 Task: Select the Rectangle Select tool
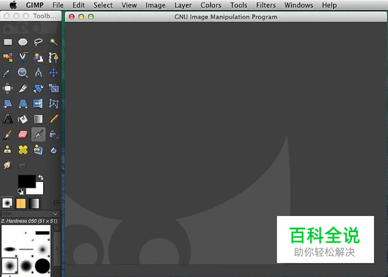pos(8,42)
